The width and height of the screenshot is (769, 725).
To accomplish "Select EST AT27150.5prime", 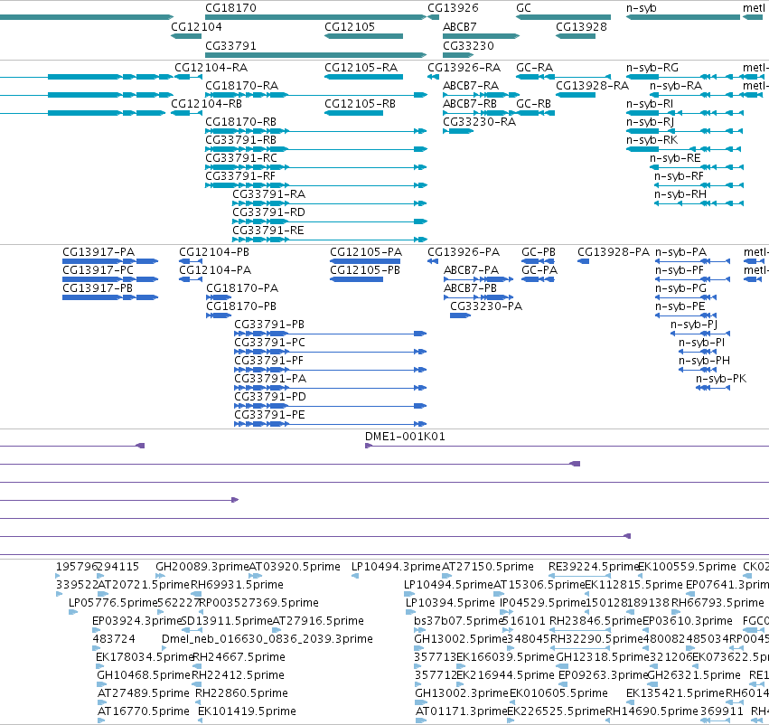I will (x=446, y=576).
